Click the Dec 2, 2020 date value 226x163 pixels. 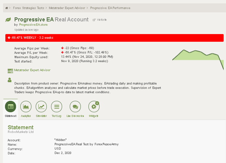point(63,153)
